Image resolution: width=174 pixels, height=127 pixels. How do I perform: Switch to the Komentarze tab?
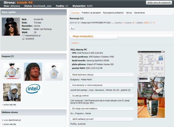point(139,13)
